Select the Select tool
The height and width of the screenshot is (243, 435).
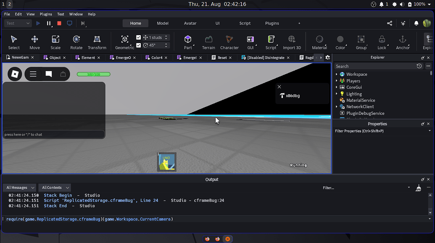point(14,42)
